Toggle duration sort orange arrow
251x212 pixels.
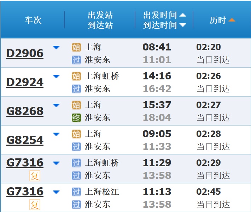point(232,20)
